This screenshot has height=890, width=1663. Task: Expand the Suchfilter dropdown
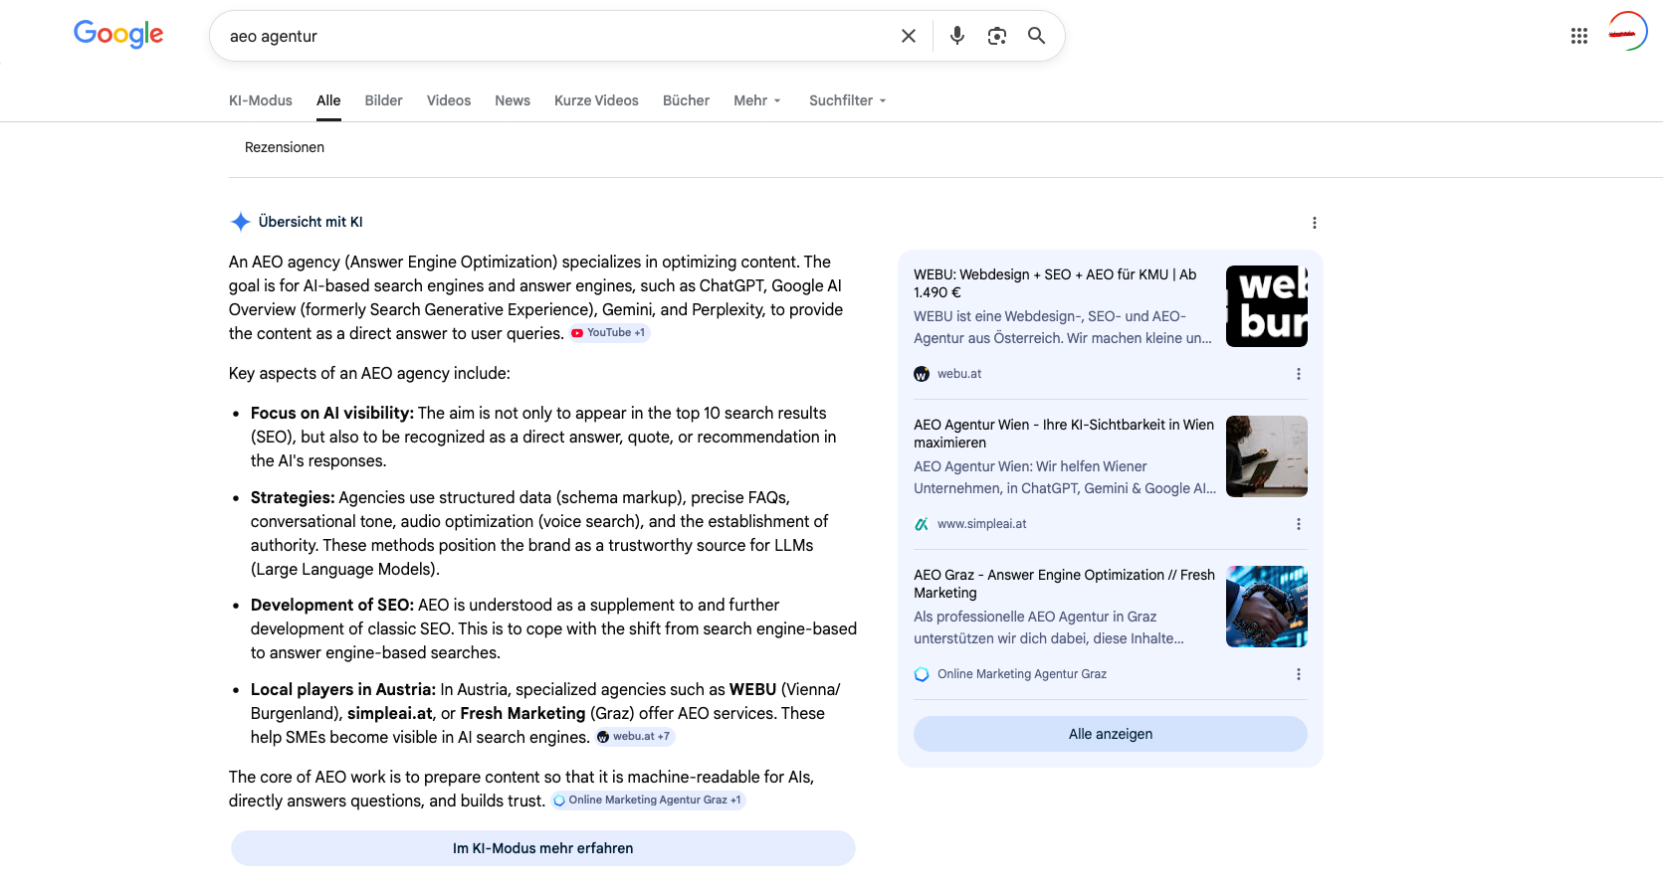coord(847,100)
